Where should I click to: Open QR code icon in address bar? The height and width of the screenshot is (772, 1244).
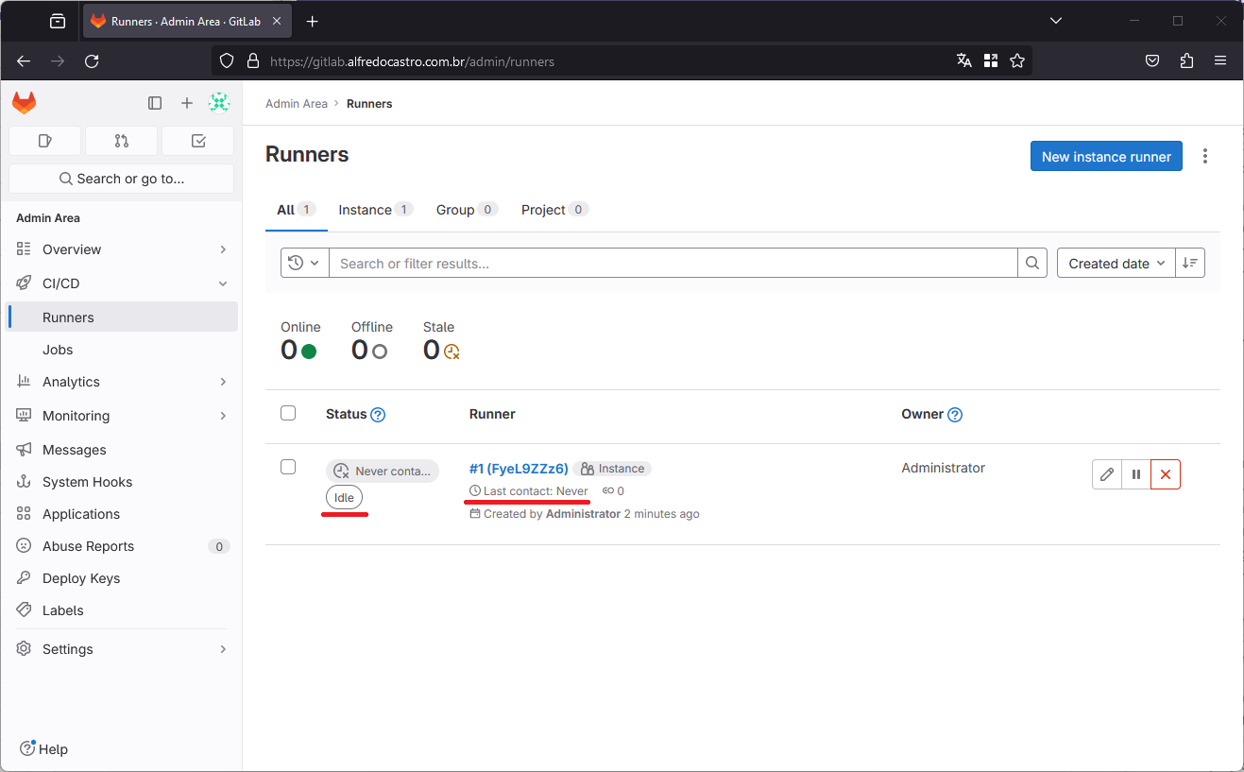[x=991, y=61]
